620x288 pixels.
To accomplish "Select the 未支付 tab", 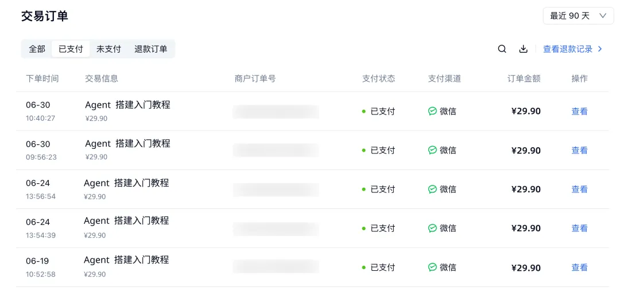I will tap(108, 49).
